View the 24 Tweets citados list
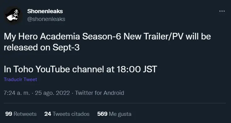 point(67,114)
